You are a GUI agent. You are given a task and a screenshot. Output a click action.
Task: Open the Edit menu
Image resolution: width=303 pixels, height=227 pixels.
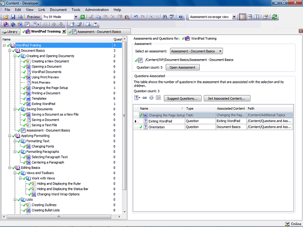coord(18,9)
